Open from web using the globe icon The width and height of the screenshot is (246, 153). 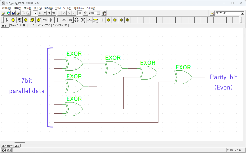[8, 13]
